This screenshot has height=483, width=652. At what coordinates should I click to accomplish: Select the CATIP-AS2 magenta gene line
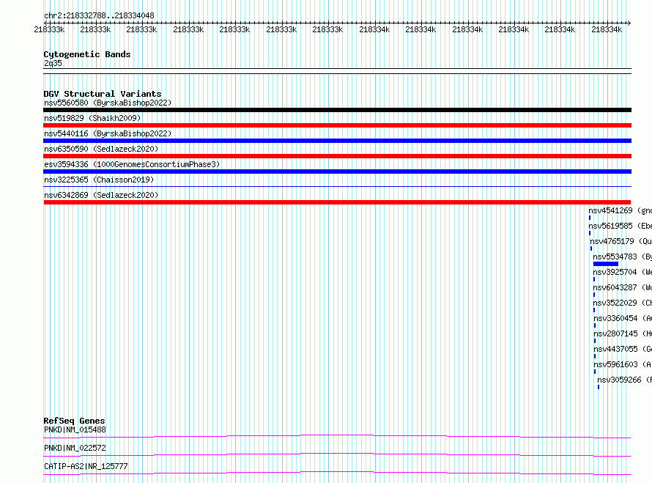337,473
